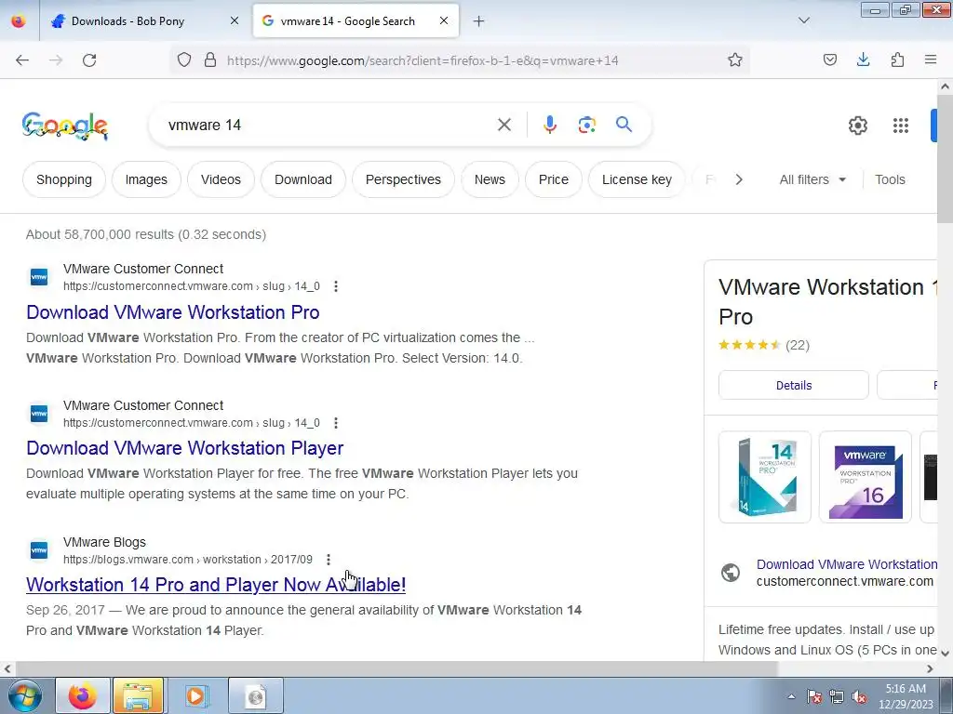Switch to the Downloads - Bob Pony tab
Screen dimensions: 953x714
click(143, 20)
